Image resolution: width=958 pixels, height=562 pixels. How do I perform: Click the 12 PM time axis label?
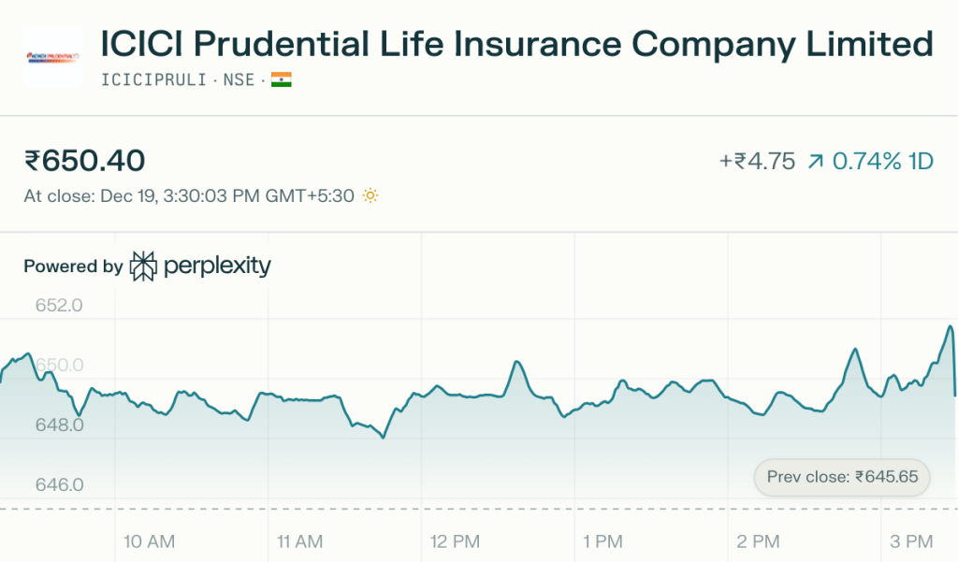(x=454, y=541)
